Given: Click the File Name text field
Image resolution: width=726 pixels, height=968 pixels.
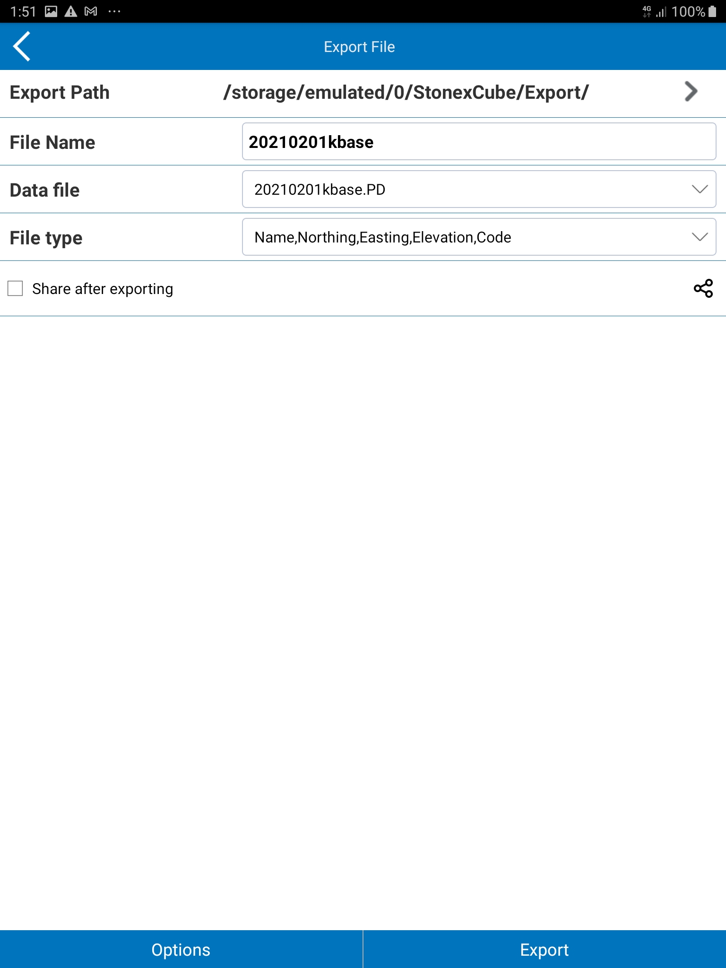Looking at the screenshot, I should pos(478,142).
